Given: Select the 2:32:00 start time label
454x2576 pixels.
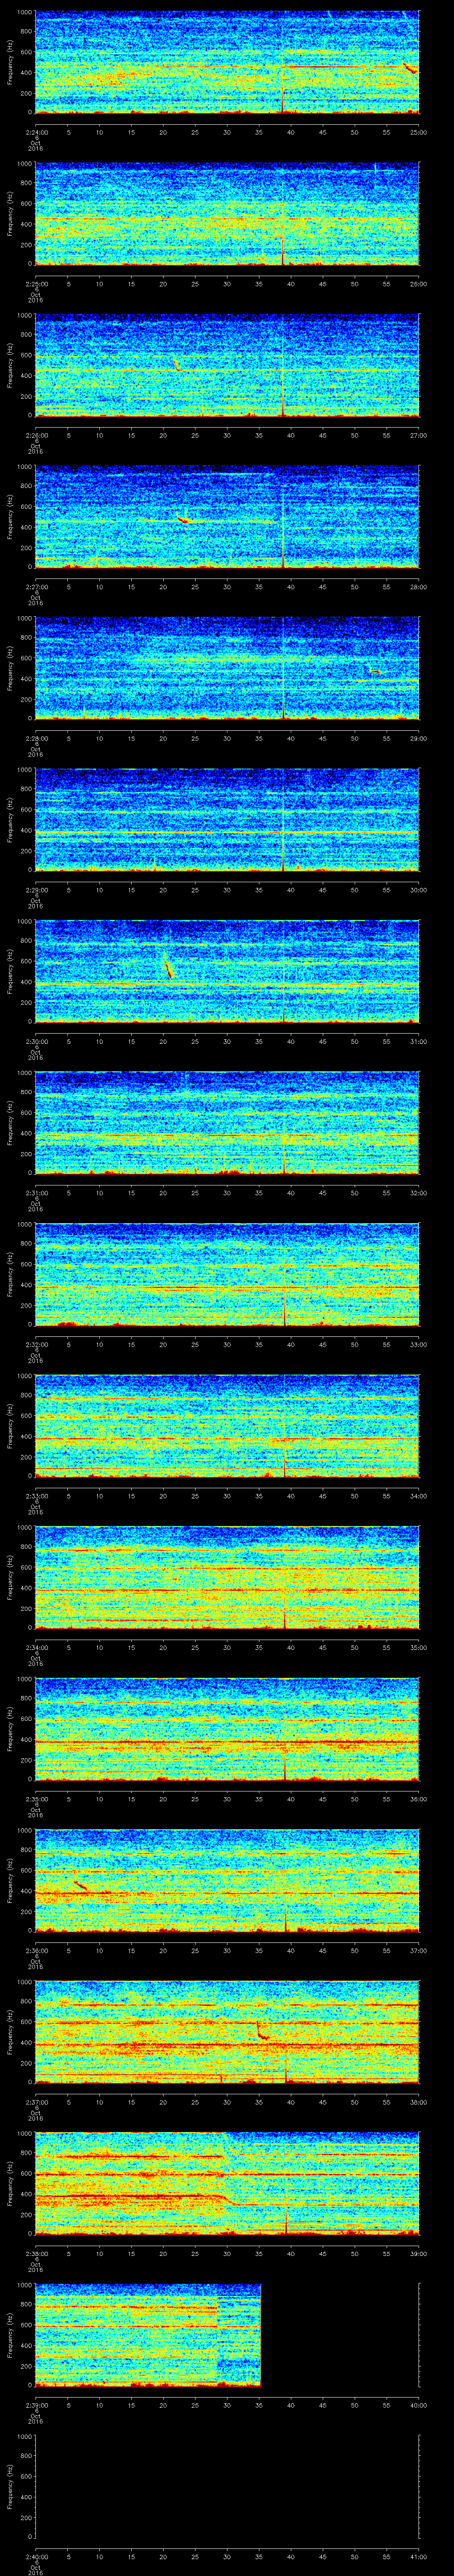Looking at the screenshot, I should (36, 1344).
